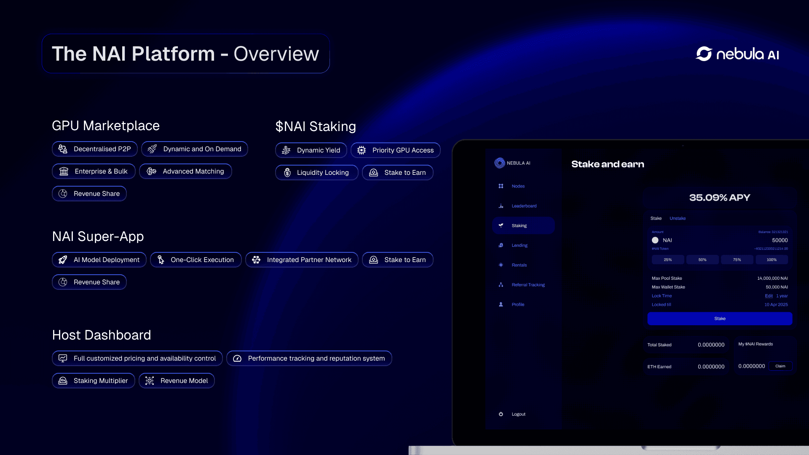Click the $NAI Staking heading
This screenshot has height=455, width=809.
coord(316,126)
